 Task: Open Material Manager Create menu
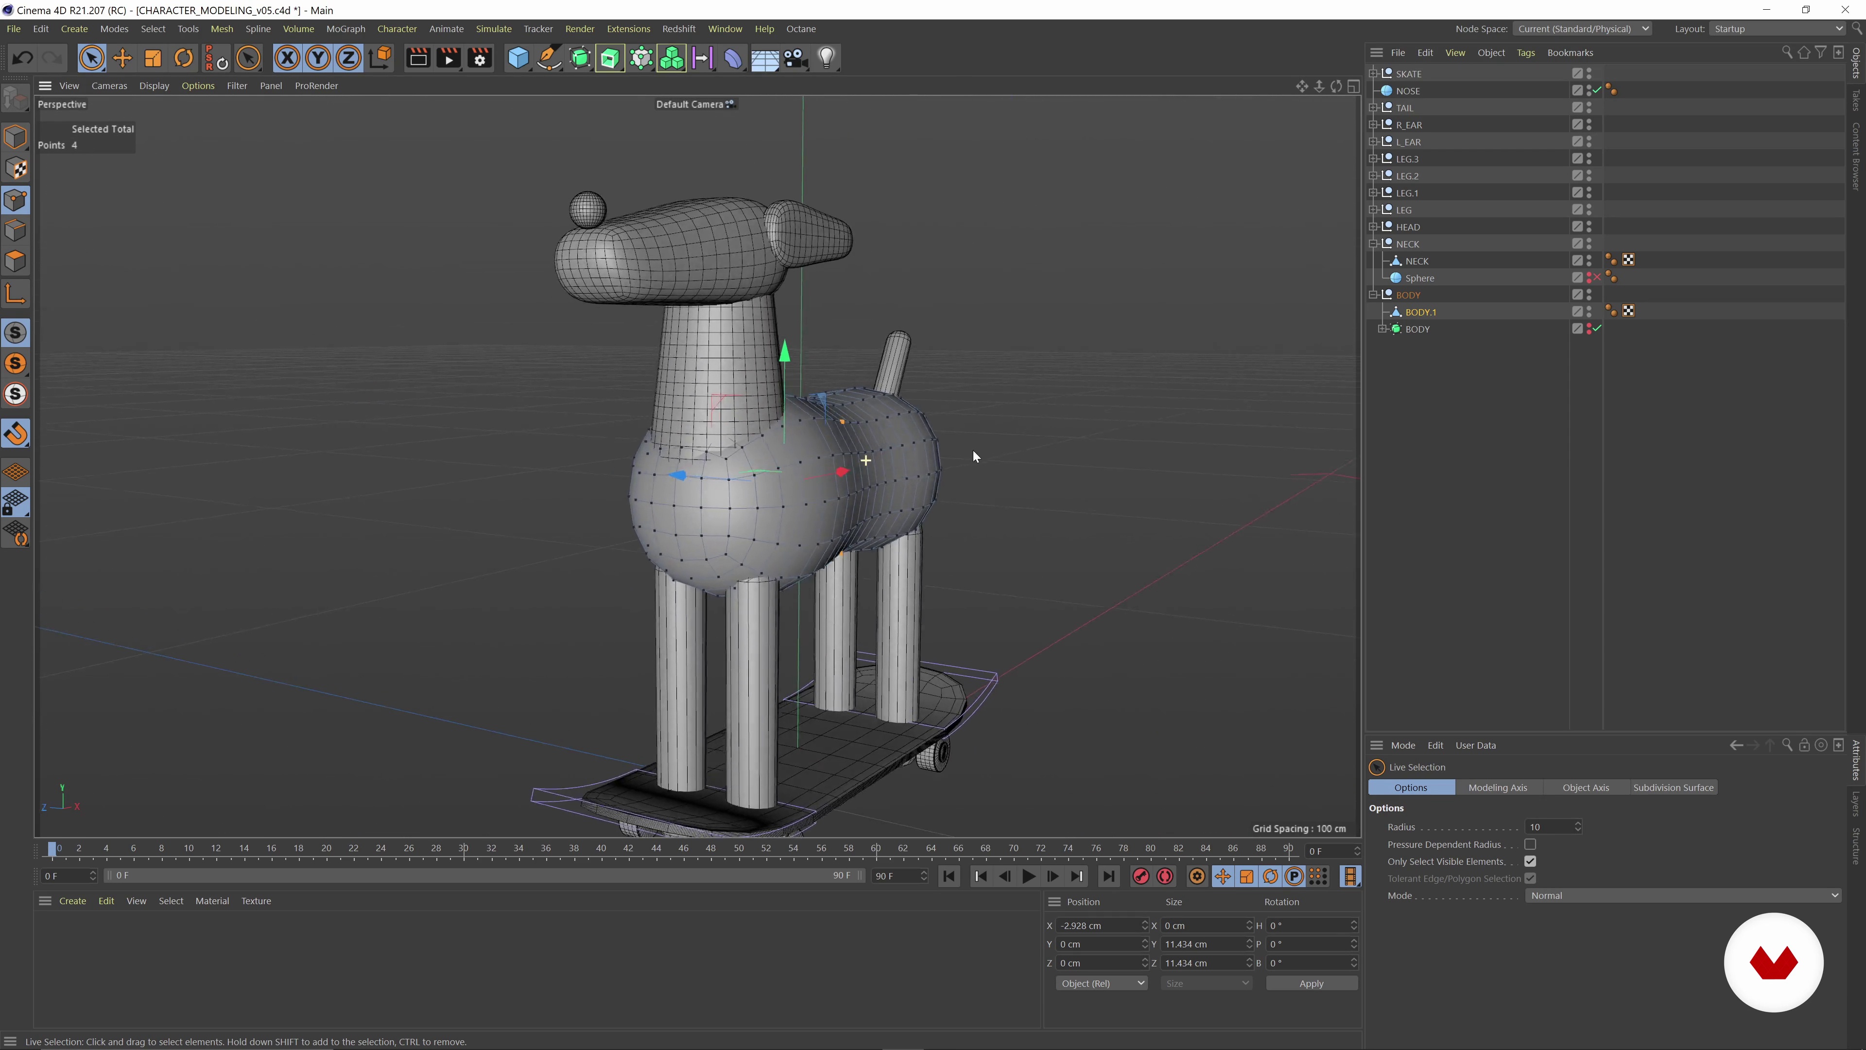tap(72, 901)
